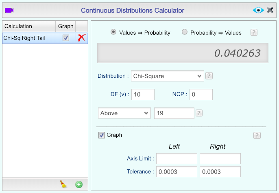Select Values ⇒ Probability radio button

tap(113, 32)
